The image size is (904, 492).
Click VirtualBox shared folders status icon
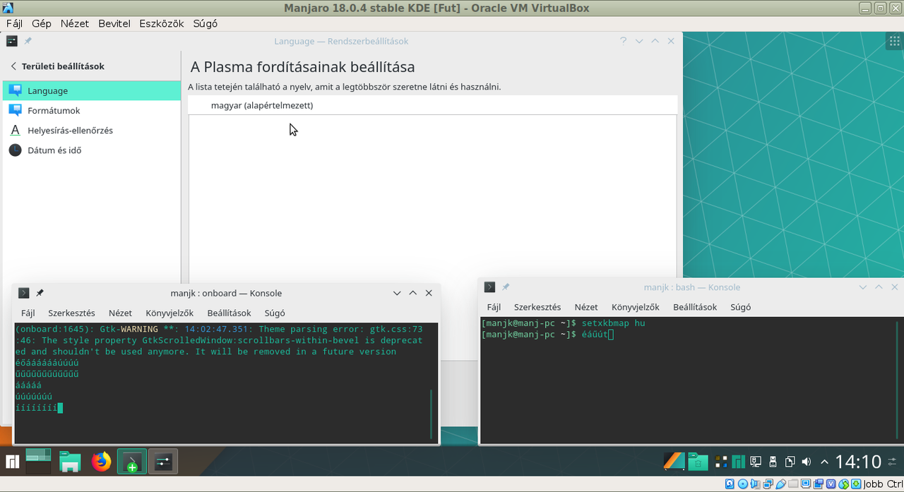pos(793,484)
